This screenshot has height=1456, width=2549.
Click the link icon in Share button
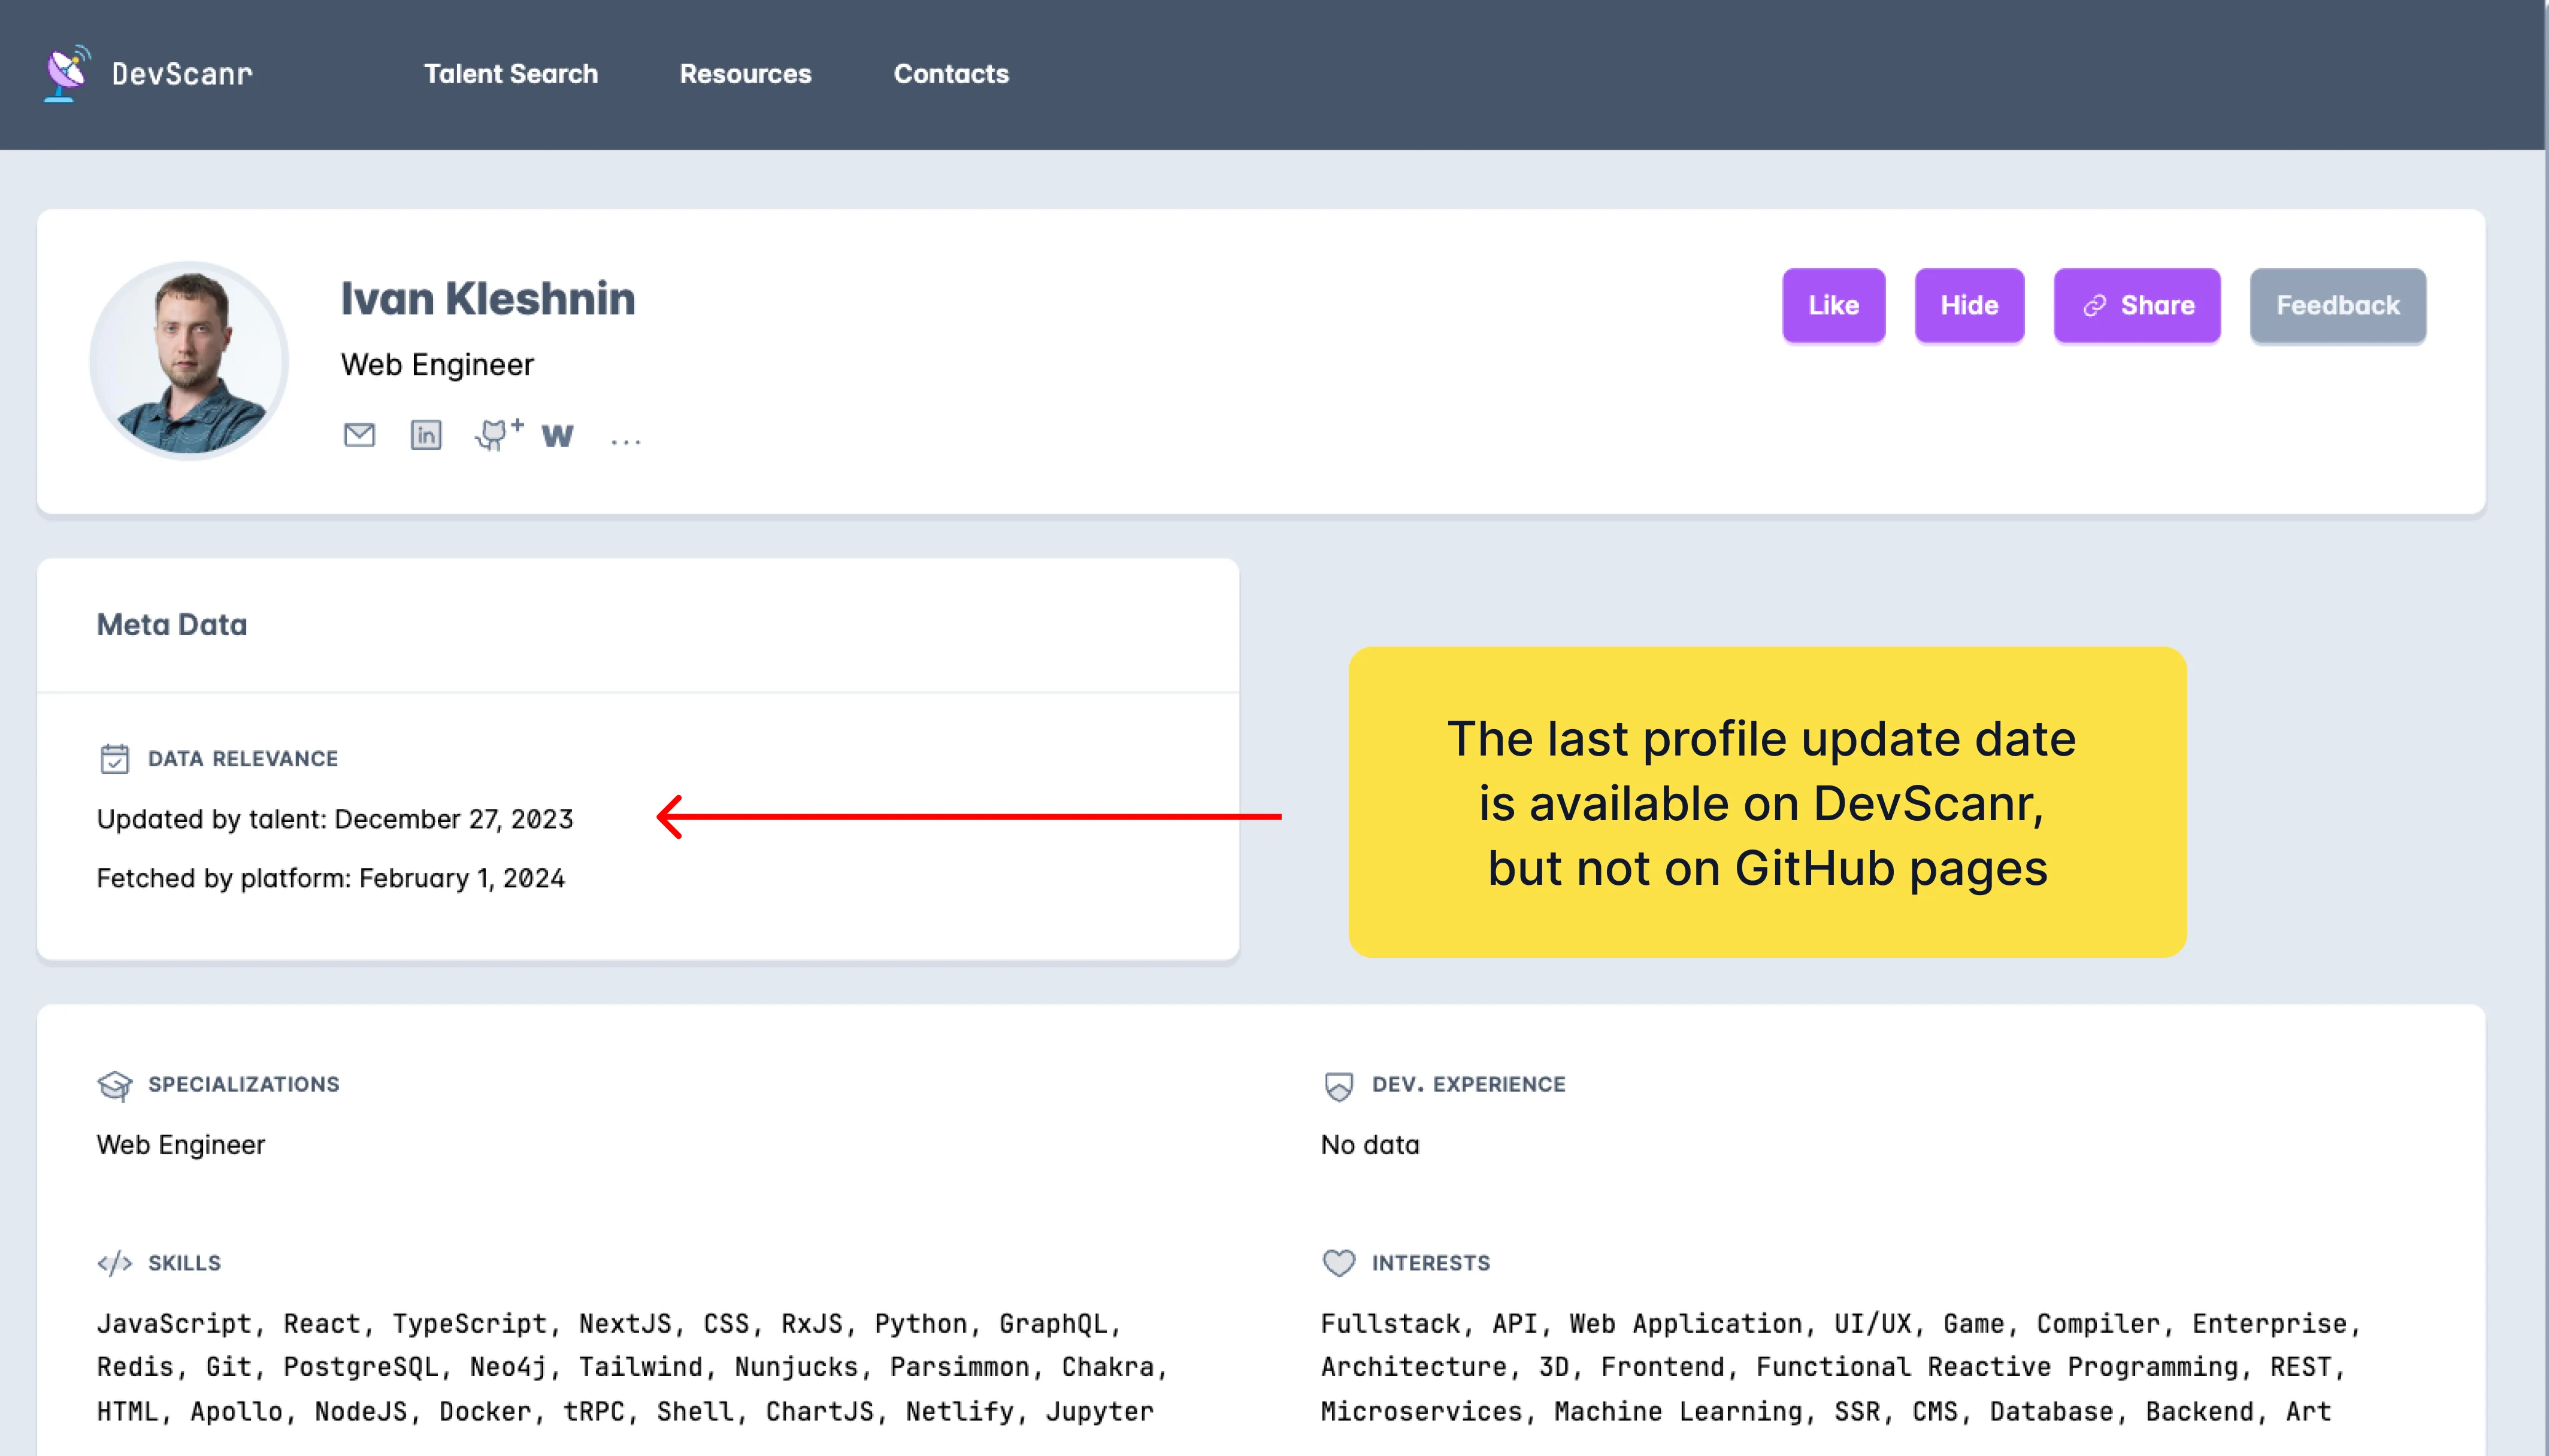(x=2095, y=306)
